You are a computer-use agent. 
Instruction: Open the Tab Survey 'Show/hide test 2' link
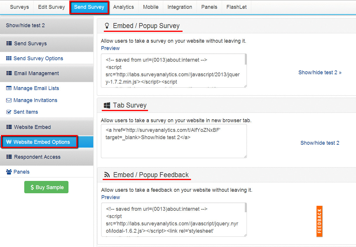(320, 143)
